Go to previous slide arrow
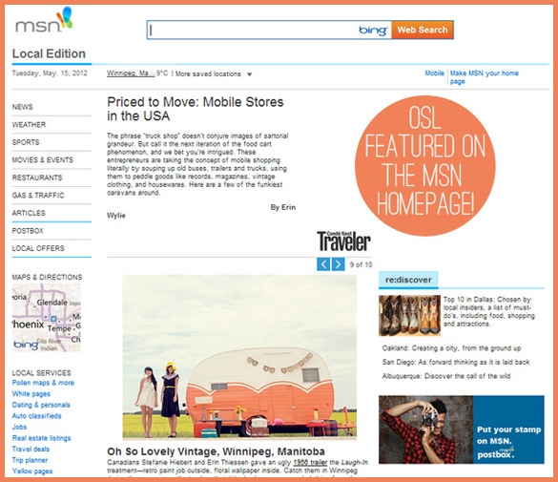558x482 pixels. pyautogui.click(x=323, y=264)
